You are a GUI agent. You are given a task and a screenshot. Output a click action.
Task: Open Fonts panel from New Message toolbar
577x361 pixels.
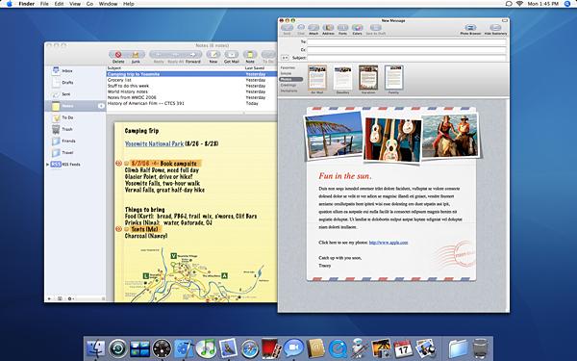(342, 28)
